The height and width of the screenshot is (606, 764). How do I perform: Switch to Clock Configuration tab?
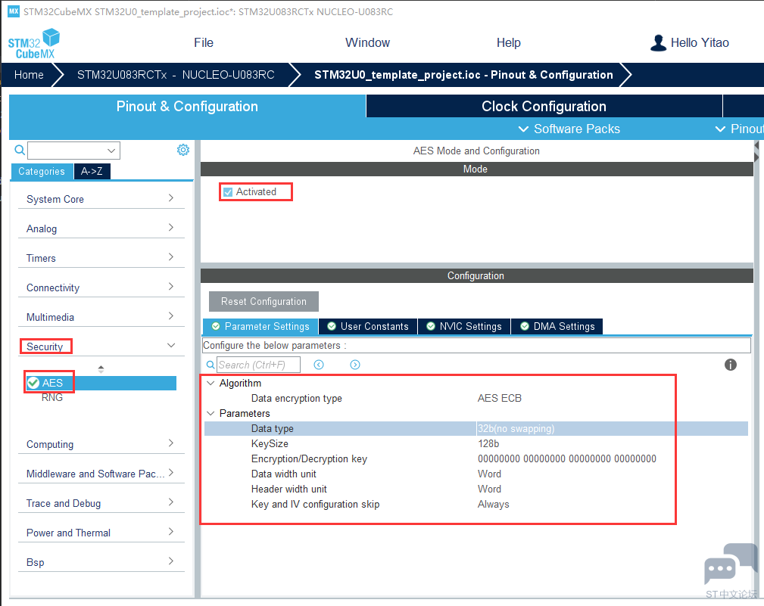(544, 106)
